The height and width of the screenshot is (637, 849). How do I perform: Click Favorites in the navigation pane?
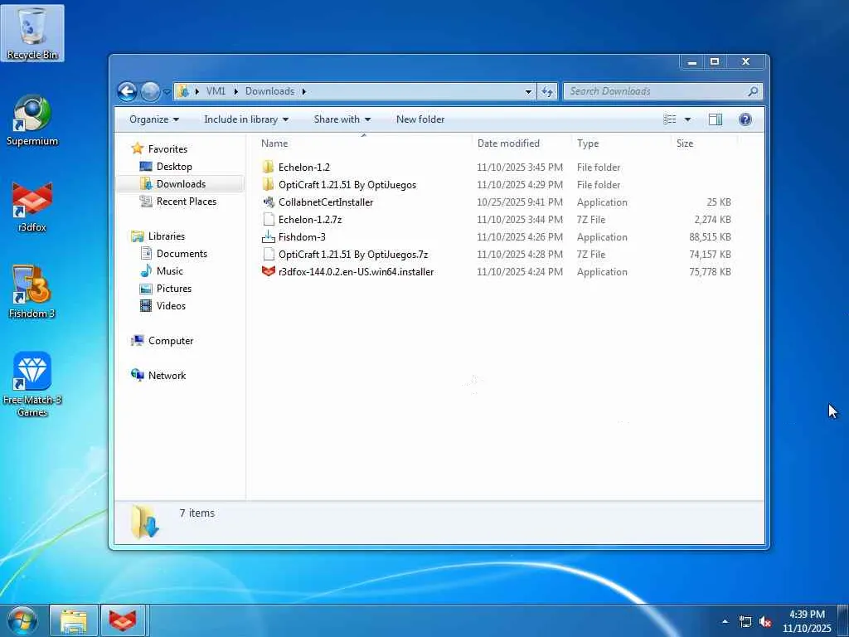point(167,148)
